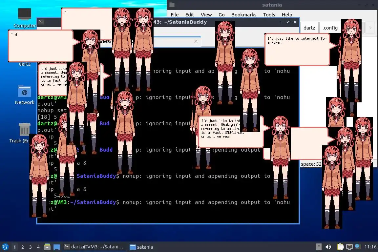
Task: Open the File menu in satania window
Action: click(175, 15)
